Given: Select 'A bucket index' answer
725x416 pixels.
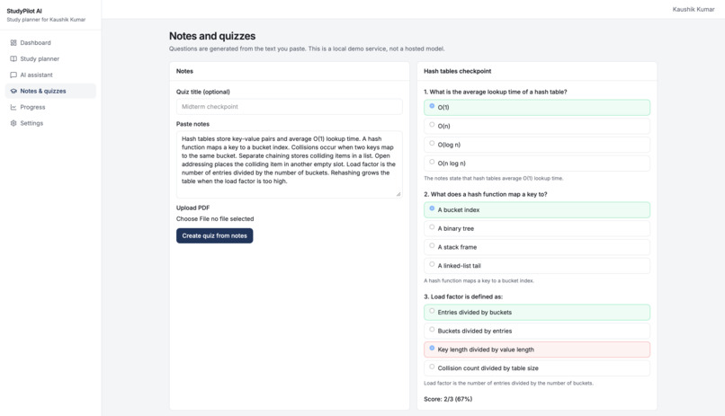Looking at the screenshot, I should point(537,209).
